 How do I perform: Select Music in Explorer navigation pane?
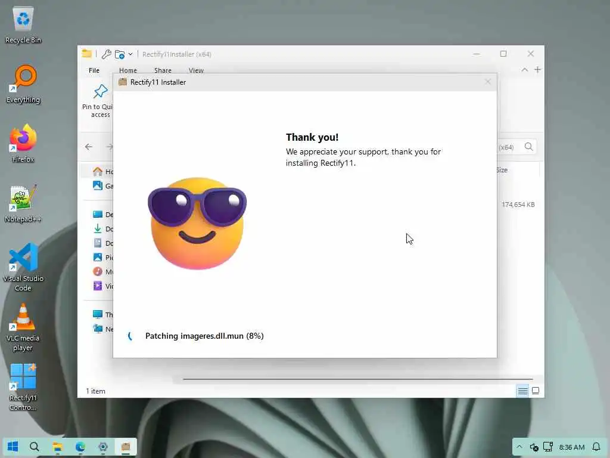click(x=102, y=271)
